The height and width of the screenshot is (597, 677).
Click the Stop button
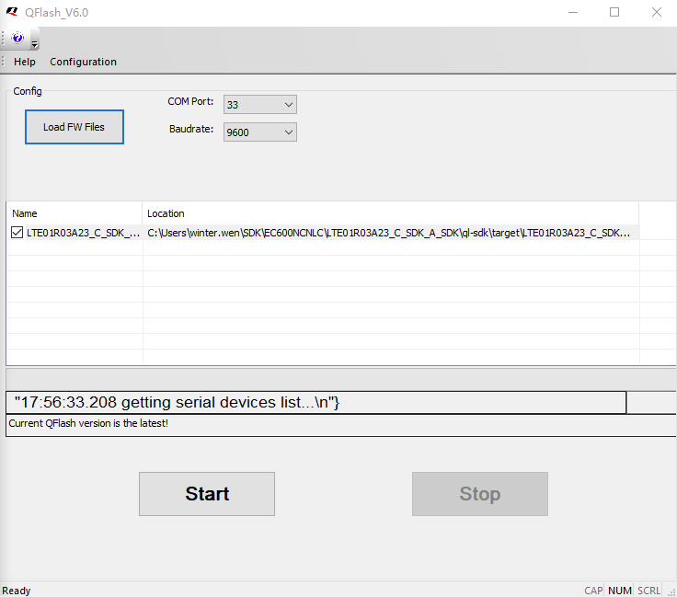coord(479,494)
